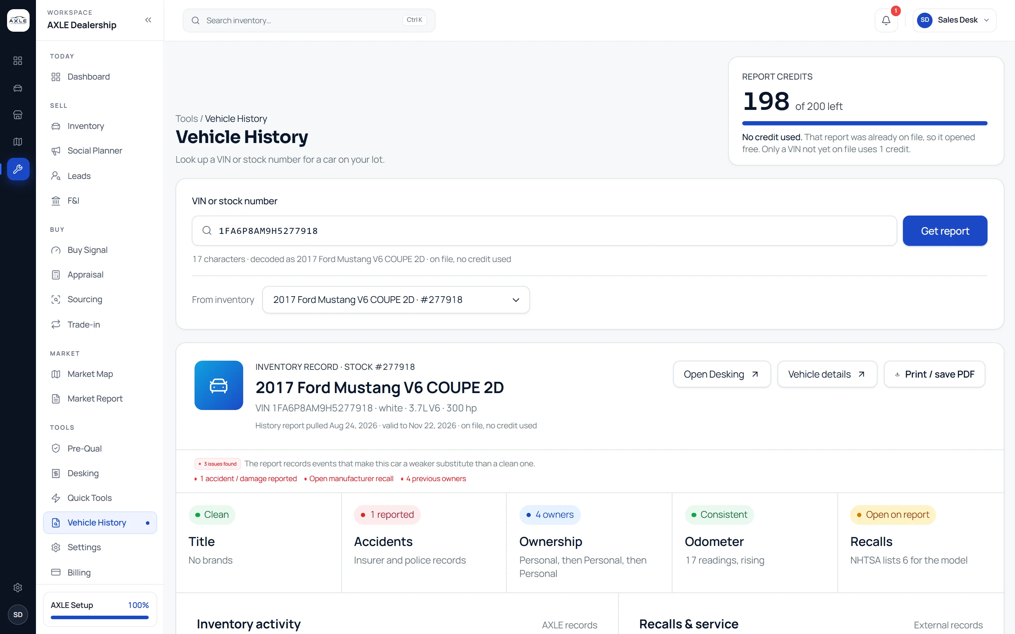Open Appraisal tool
This screenshot has height=634, width=1015.
tap(100, 275)
